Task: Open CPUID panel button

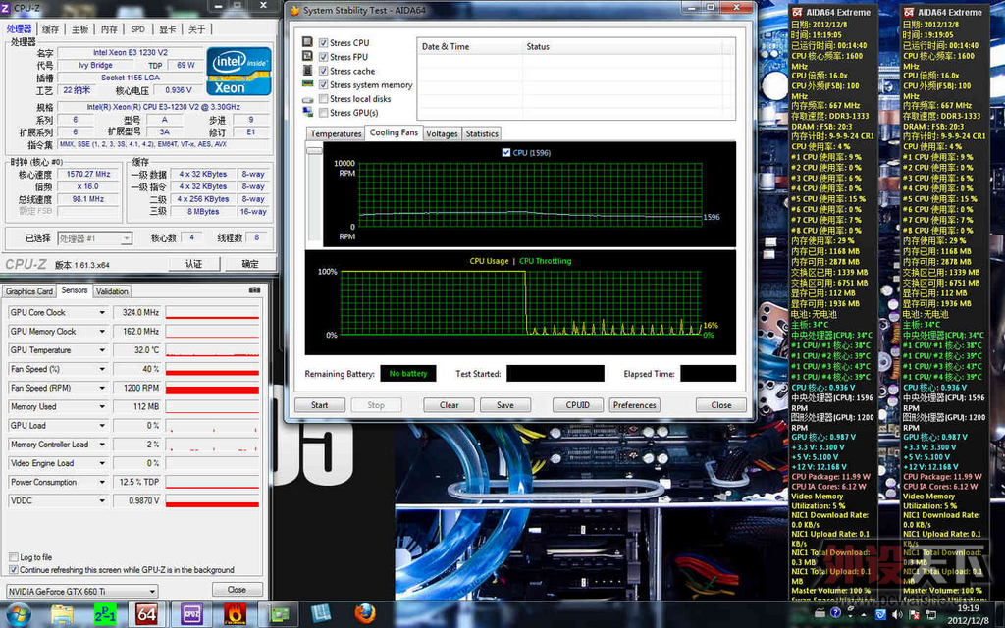Action: coord(577,405)
